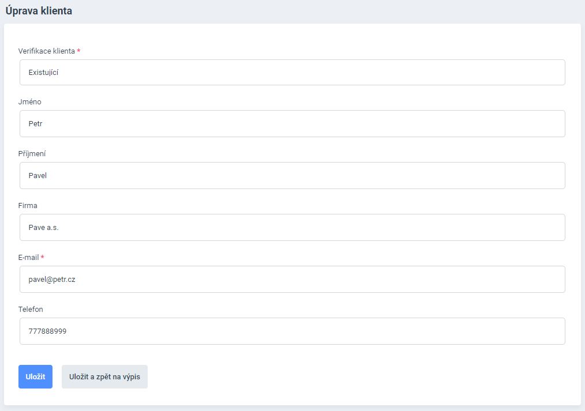Click the Verifikace klienta label

[x=46, y=51]
